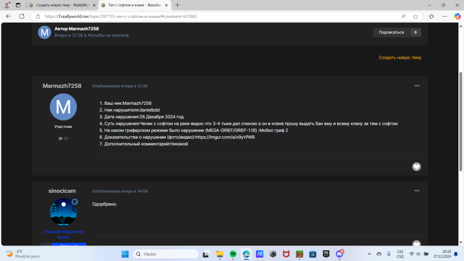
Task: Open the browser settings and more menu
Action: coord(445,17)
